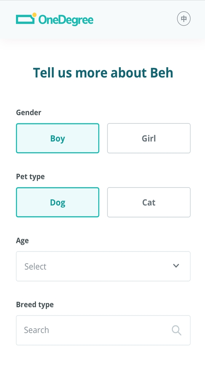Choose Dog as pet type
This screenshot has height=365, width=205.
click(x=58, y=202)
